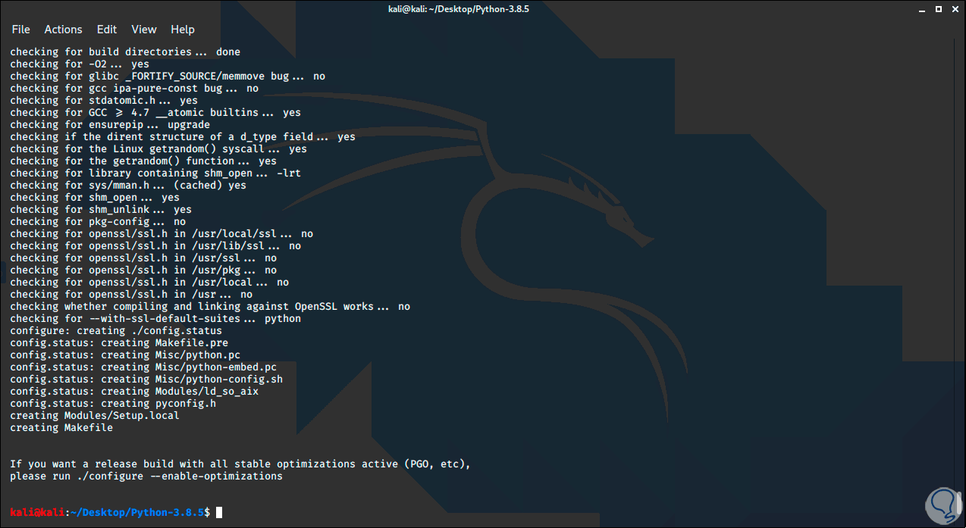Click the '~/Desktop/Python-3.8.5' prompt path

pos(137,513)
